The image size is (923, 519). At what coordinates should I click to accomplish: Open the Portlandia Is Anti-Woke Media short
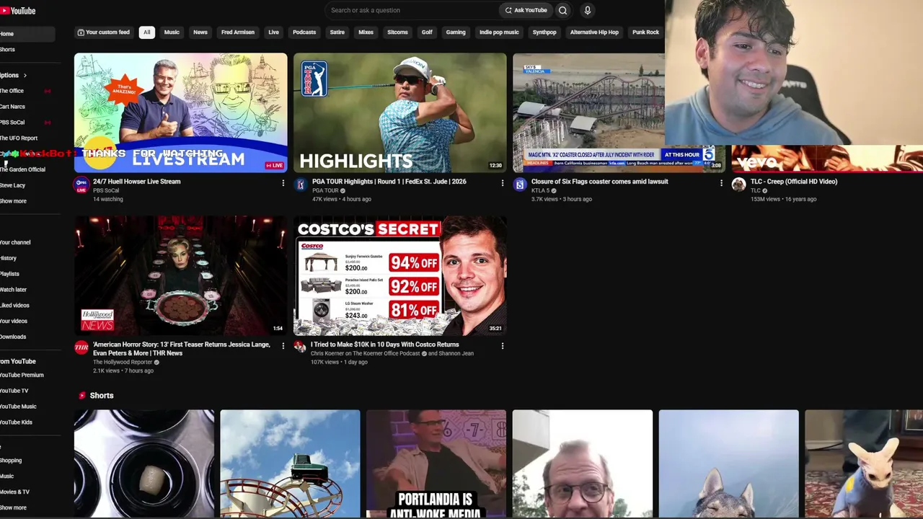tap(436, 464)
